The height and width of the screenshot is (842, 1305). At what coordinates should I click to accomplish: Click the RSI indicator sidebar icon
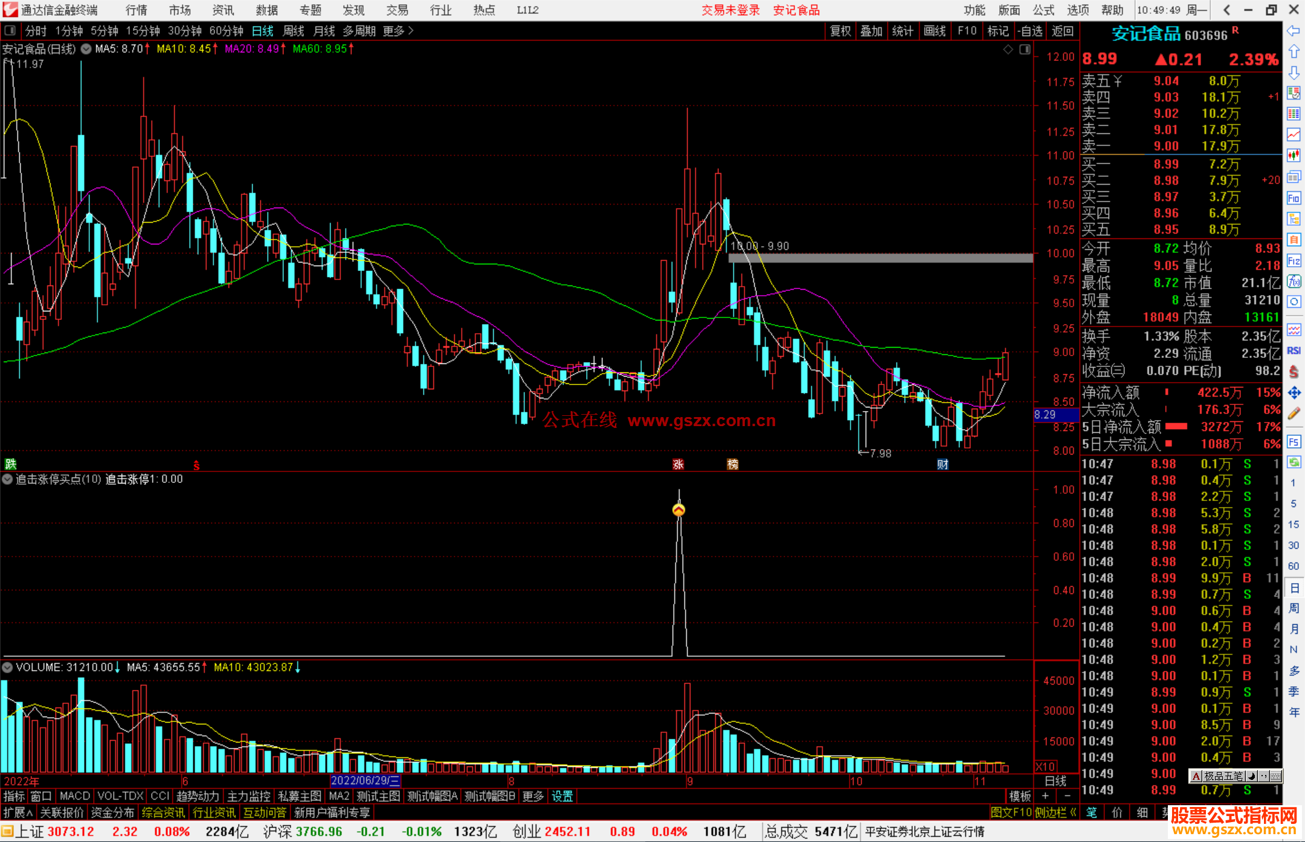click(1294, 351)
